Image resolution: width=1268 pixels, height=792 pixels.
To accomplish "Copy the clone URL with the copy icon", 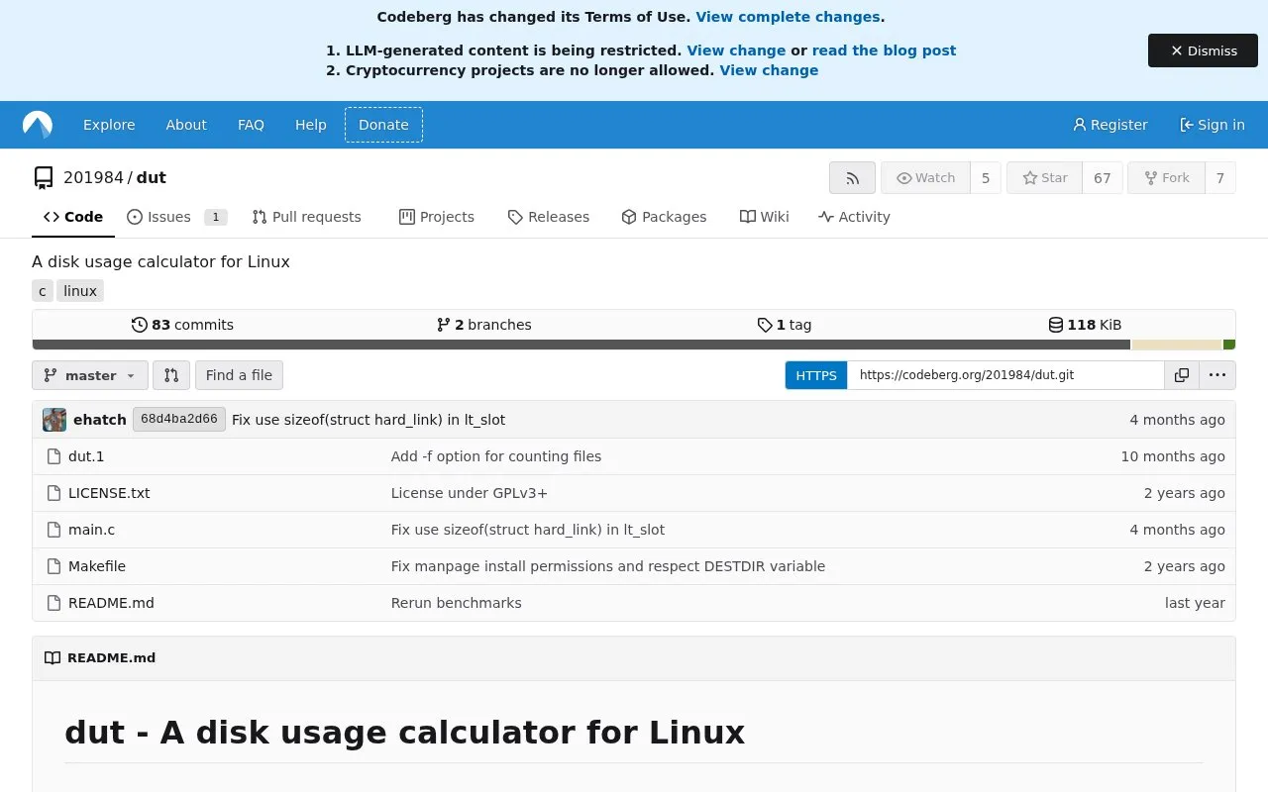I will tap(1182, 375).
